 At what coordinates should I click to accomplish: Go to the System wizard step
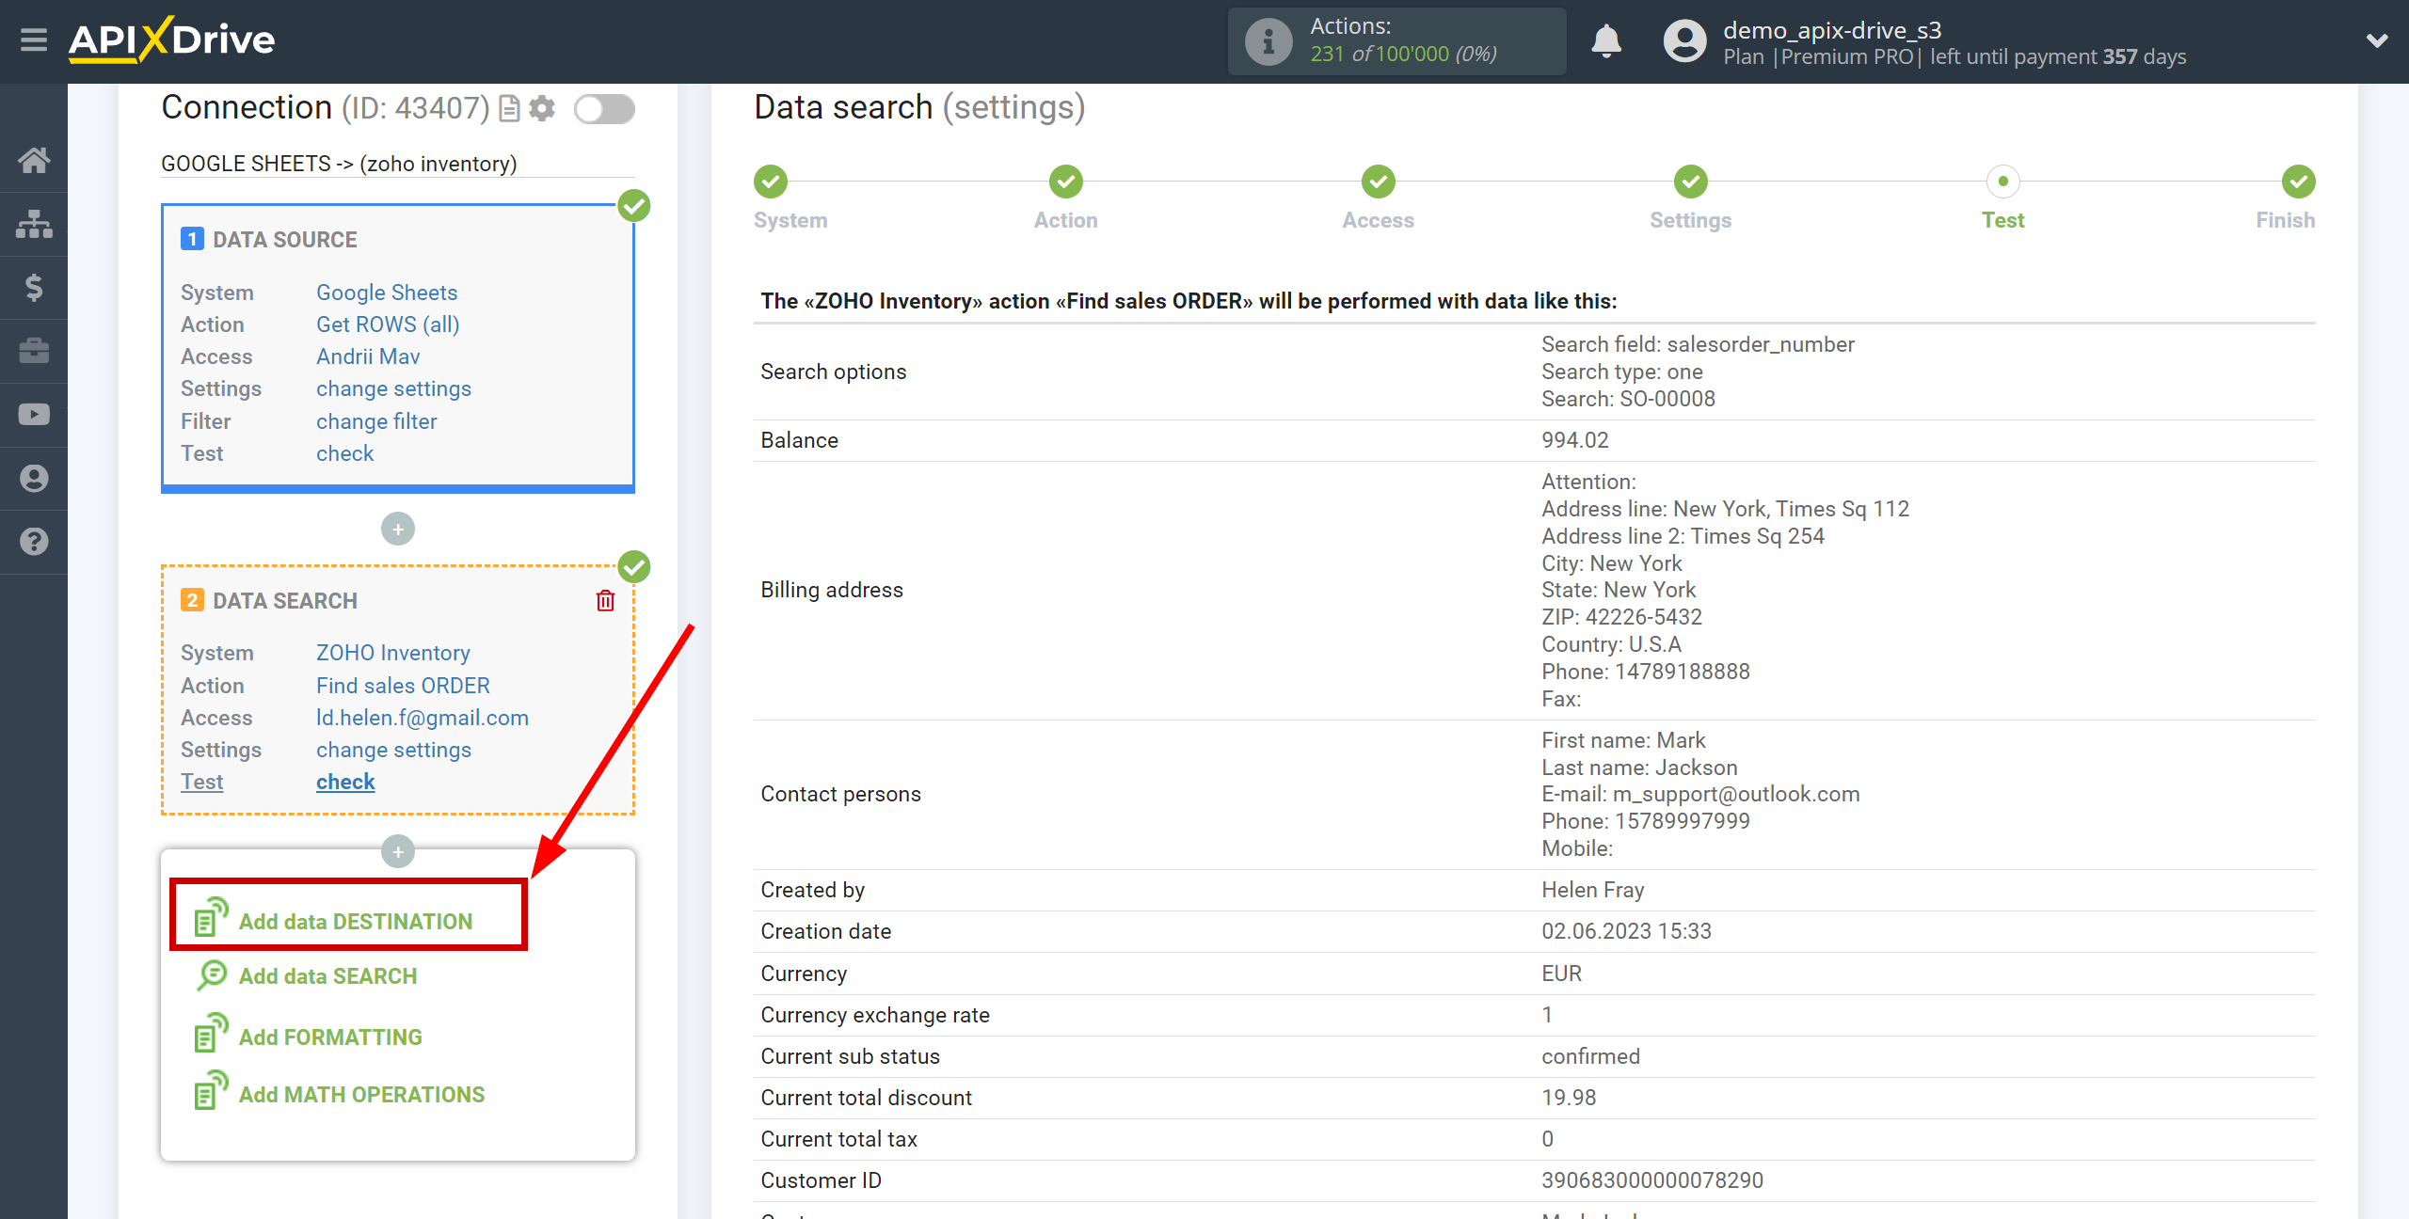(771, 182)
